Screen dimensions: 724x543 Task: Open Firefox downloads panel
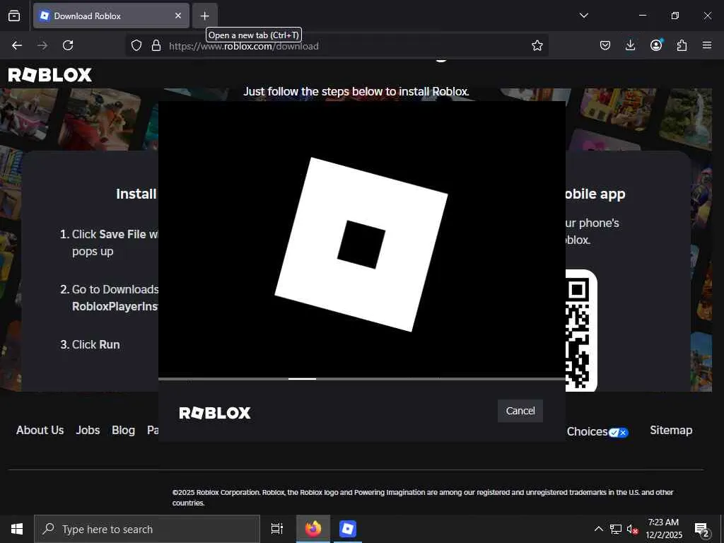coord(630,45)
